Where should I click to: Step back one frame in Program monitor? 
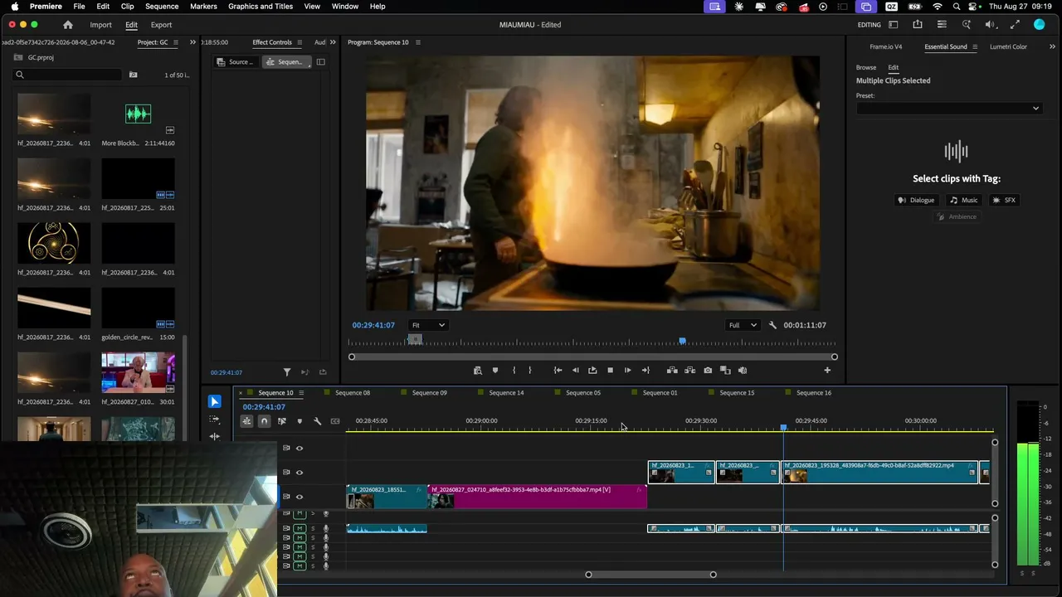[x=575, y=371]
